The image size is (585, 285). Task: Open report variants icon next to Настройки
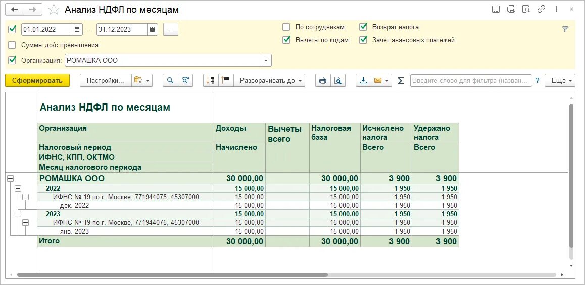[142, 81]
